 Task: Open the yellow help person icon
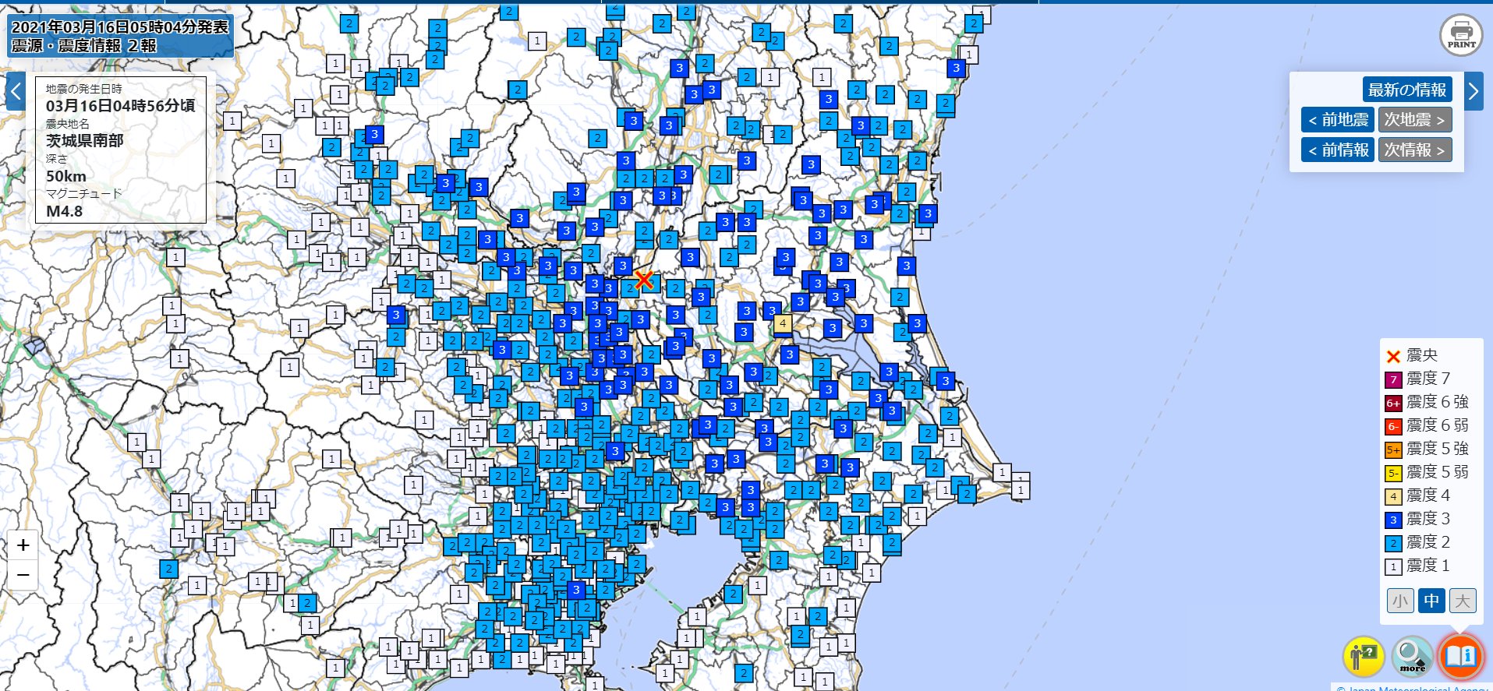[x=1363, y=656]
